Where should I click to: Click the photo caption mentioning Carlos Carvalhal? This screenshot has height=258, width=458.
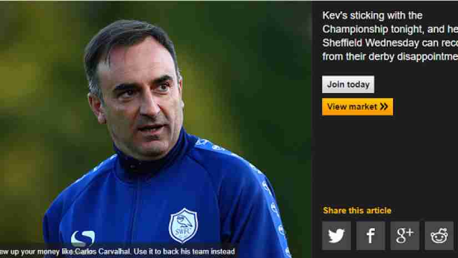tap(117, 251)
